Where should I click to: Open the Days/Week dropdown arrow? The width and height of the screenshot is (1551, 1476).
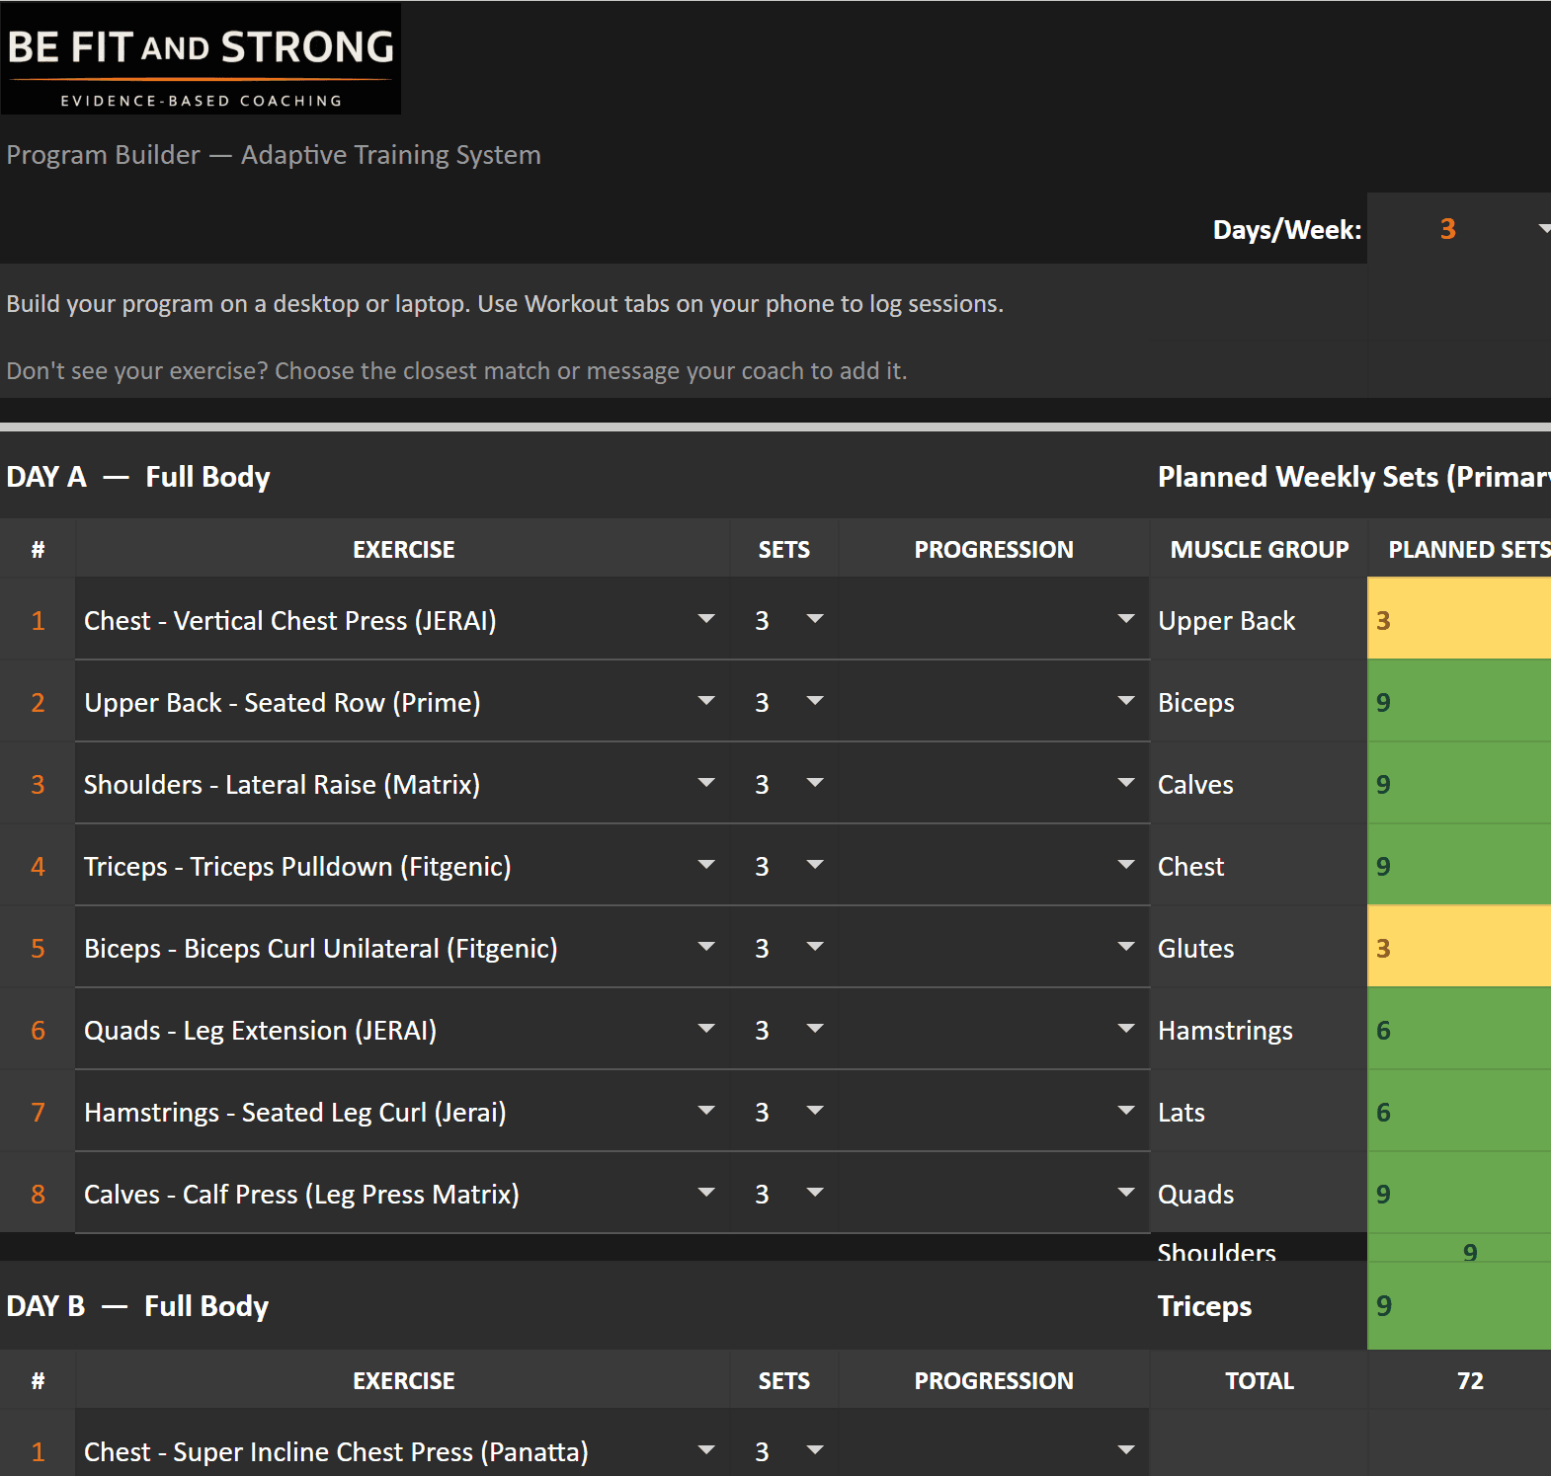(1542, 229)
